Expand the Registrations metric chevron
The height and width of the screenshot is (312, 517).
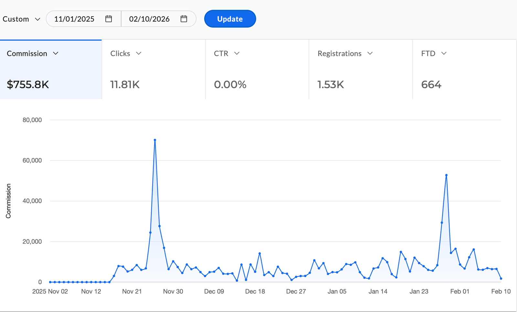[370, 53]
